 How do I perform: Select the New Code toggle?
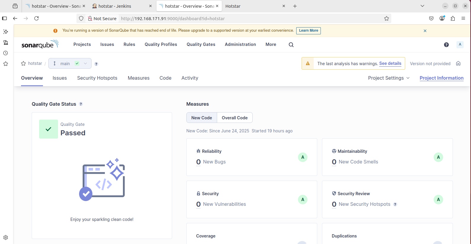click(x=202, y=118)
